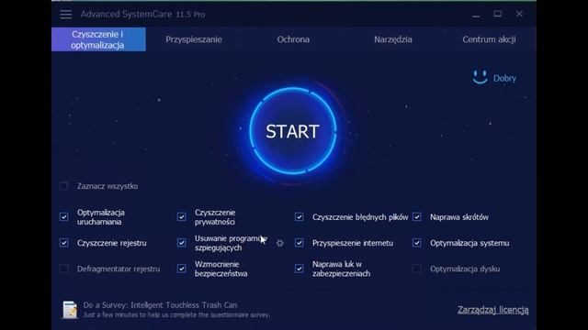
Task: Select Czyszczenie i optymalizacja tab
Action: [98, 39]
